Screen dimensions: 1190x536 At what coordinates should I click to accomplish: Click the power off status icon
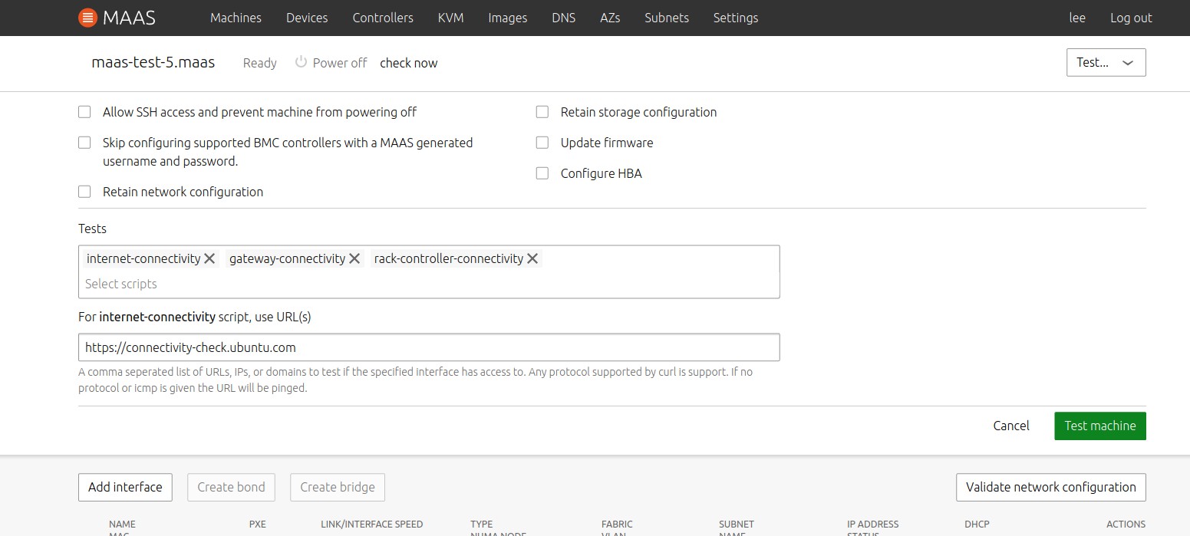pyautogui.click(x=301, y=62)
